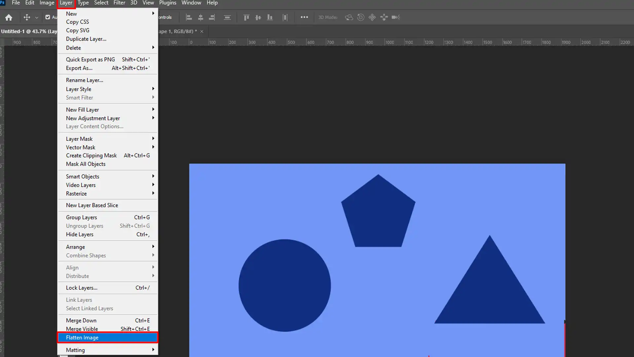
Task: Expand the Matting submenu
Action: pyautogui.click(x=108, y=350)
